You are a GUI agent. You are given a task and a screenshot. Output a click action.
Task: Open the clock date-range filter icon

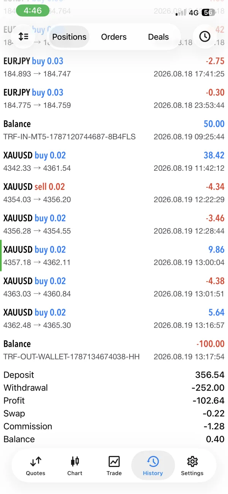[205, 37]
